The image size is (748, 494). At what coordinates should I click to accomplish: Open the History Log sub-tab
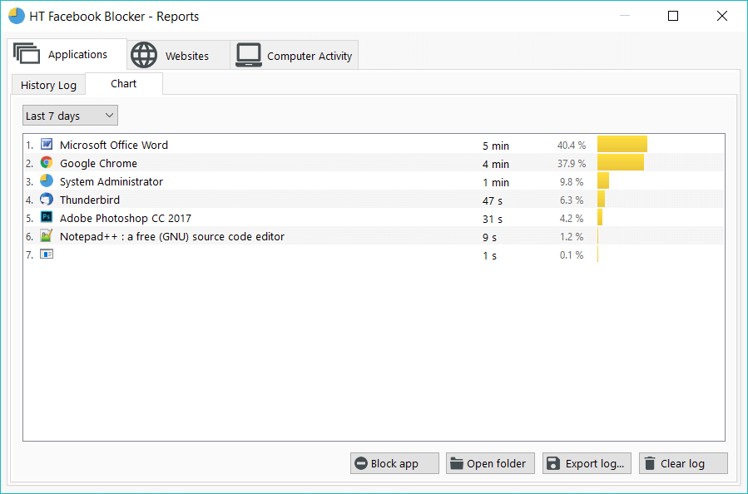point(48,85)
